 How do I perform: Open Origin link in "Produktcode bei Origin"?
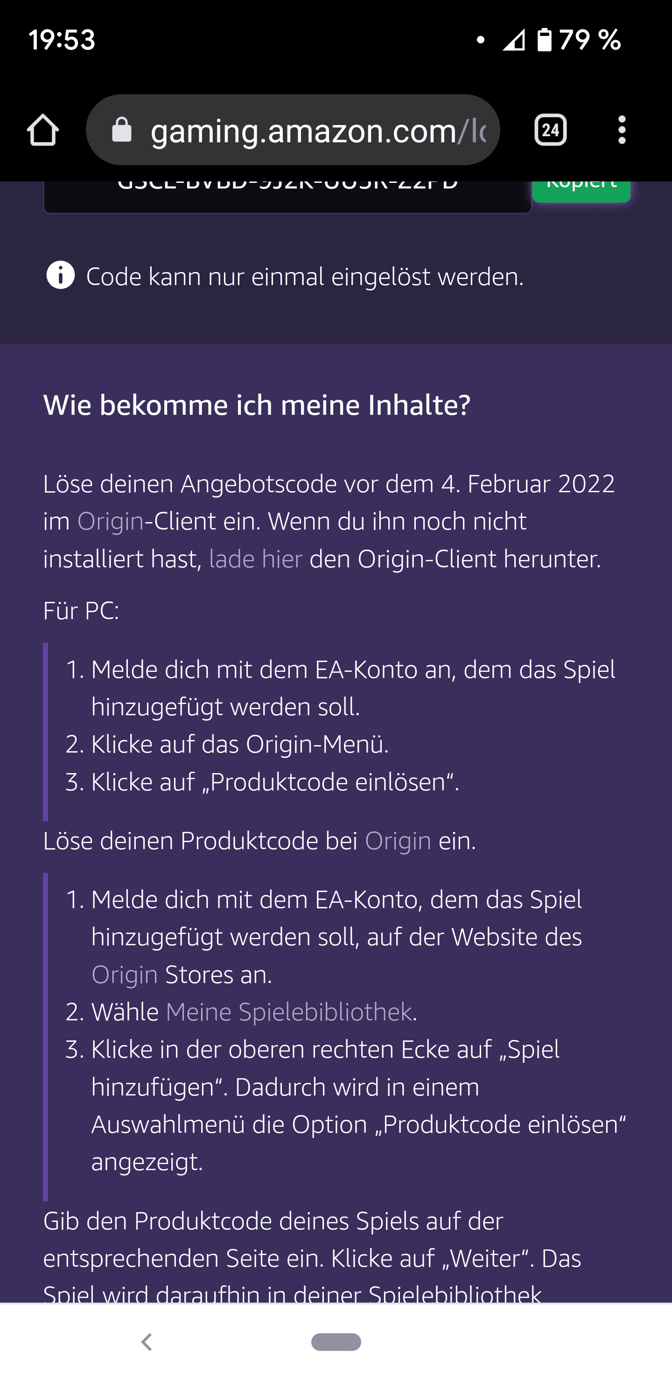point(398,841)
